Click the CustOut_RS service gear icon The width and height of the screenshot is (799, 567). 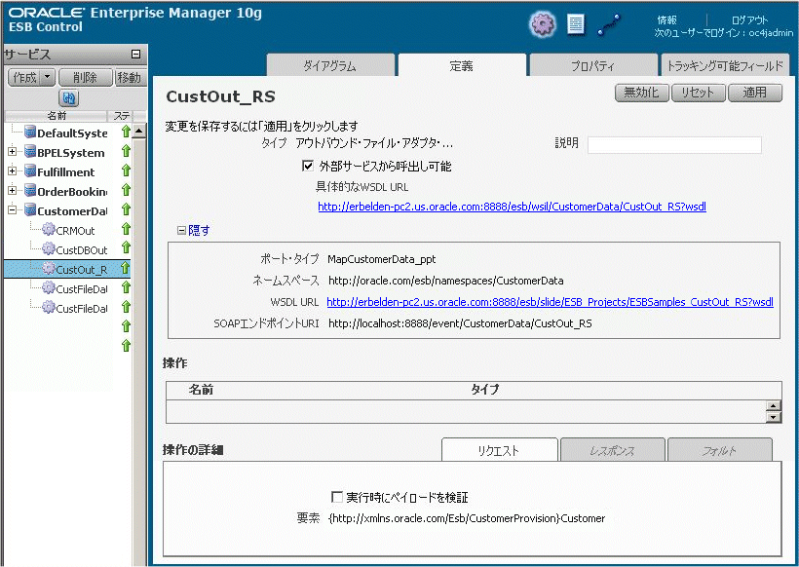click(49, 268)
